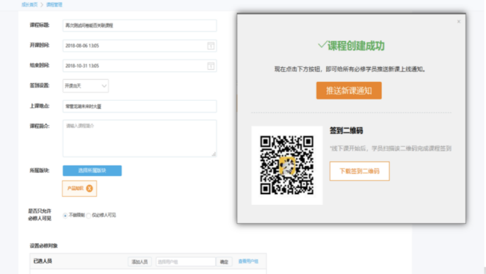Click the add personnel button
486x274 pixels.
139,261
